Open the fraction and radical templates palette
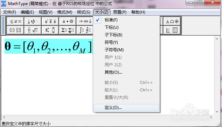This screenshot has width=222, height=127. [33, 30]
